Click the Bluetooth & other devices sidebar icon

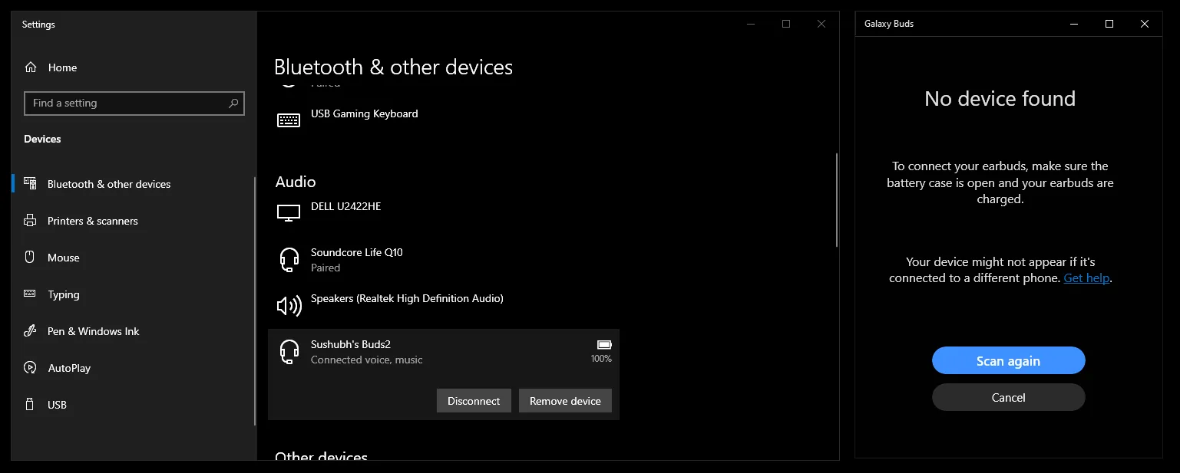coord(30,183)
